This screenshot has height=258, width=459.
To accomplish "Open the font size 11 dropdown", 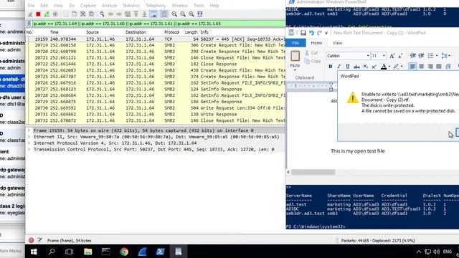I will click(x=384, y=56).
